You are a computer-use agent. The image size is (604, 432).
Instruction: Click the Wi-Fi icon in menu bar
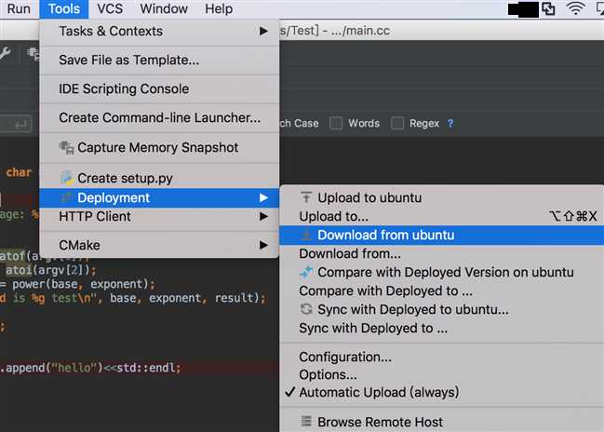point(576,9)
